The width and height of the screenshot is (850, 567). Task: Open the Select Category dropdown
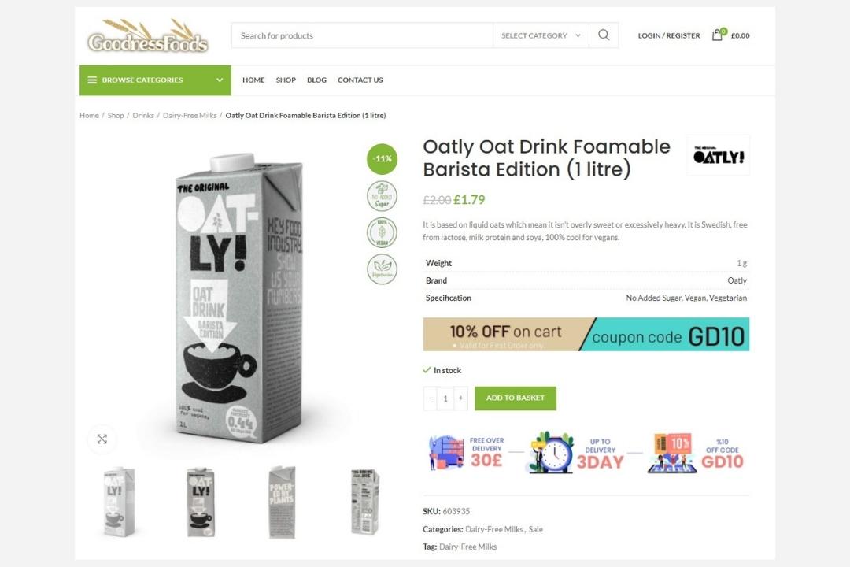(x=541, y=35)
